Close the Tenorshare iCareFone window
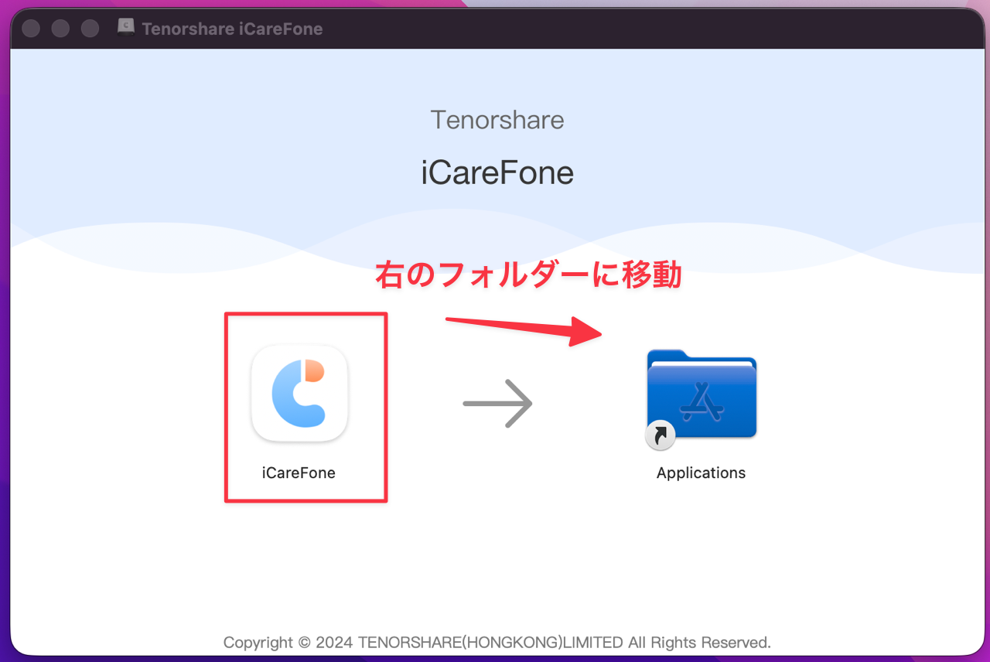Screen dimensions: 990x662 (31, 29)
